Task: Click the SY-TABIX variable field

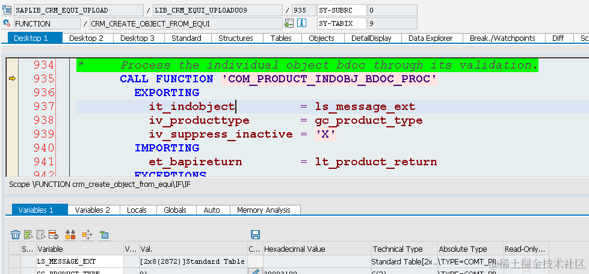Action: tap(342, 23)
